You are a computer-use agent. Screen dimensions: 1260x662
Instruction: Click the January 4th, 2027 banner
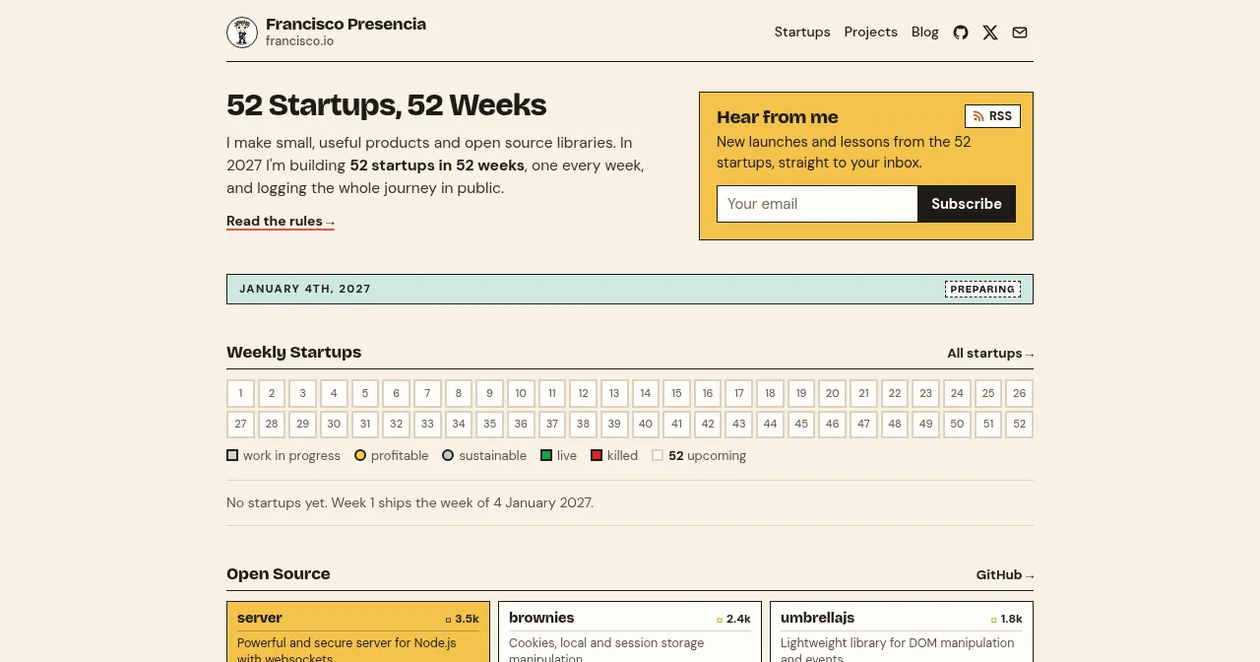pos(630,290)
